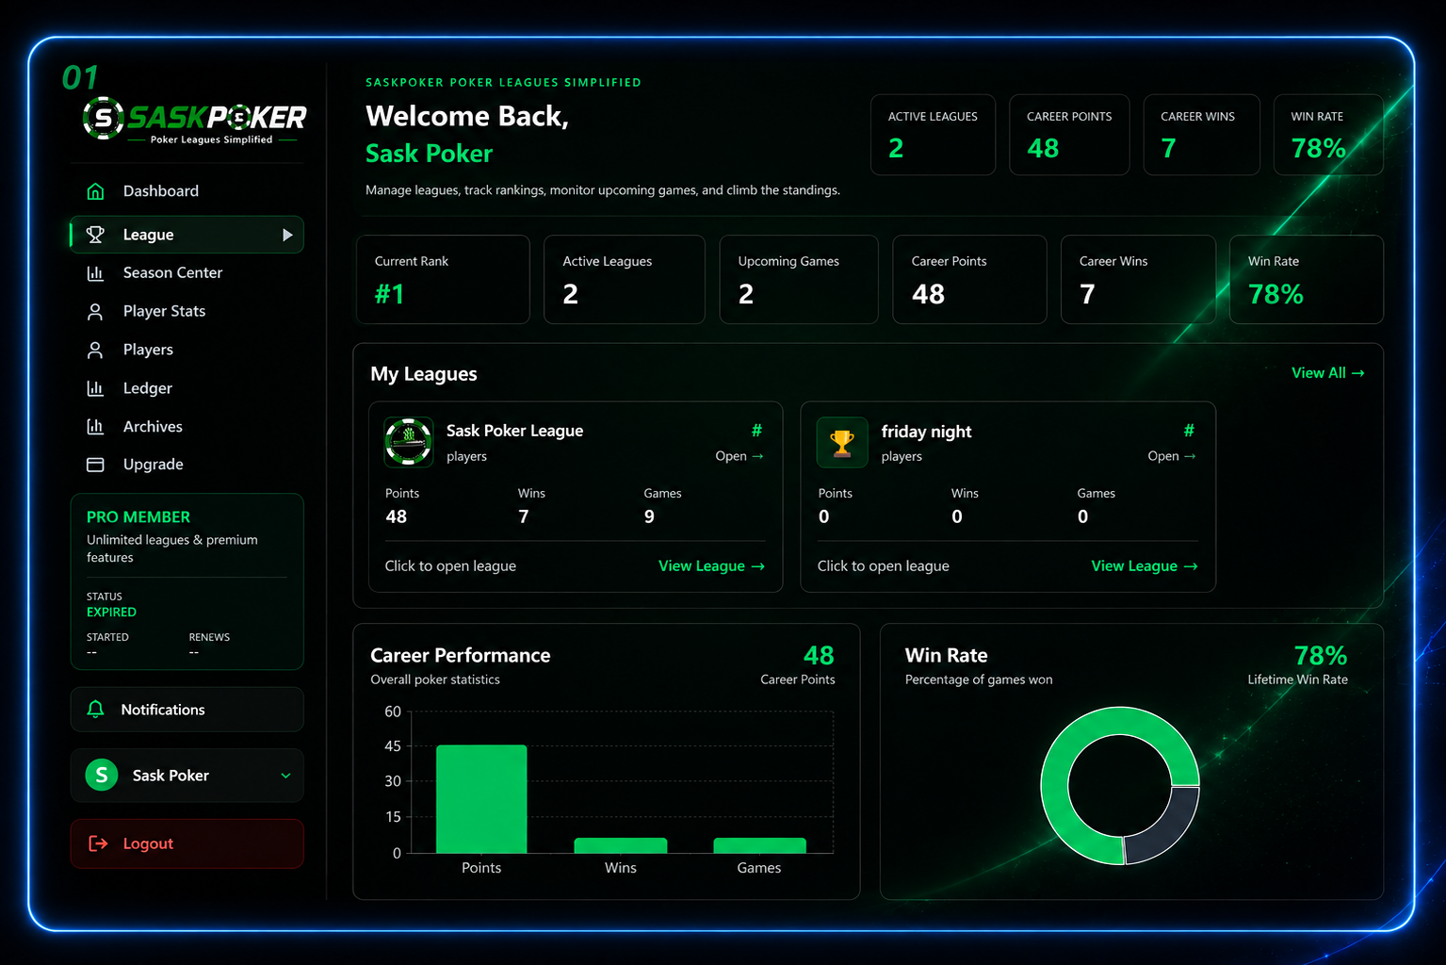
Task: Click the Notifications button
Action: click(x=187, y=710)
